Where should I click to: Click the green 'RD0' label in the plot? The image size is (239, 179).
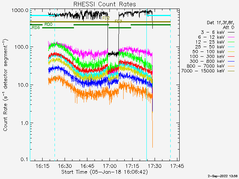point(49,24)
